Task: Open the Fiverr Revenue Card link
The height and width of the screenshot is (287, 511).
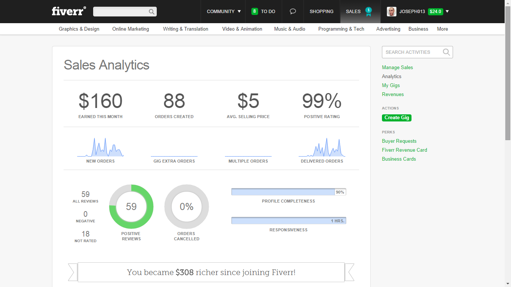Action: click(x=404, y=150)
